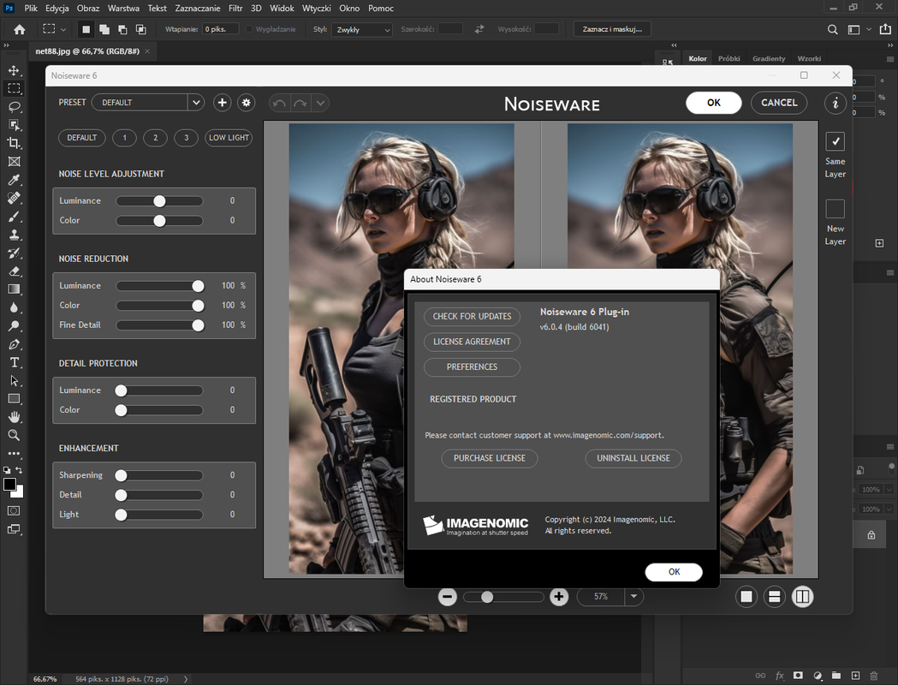Switch to the Próbki tab
Image resolution: width=898 pixels, height=685 pixels.
[729, 58]
